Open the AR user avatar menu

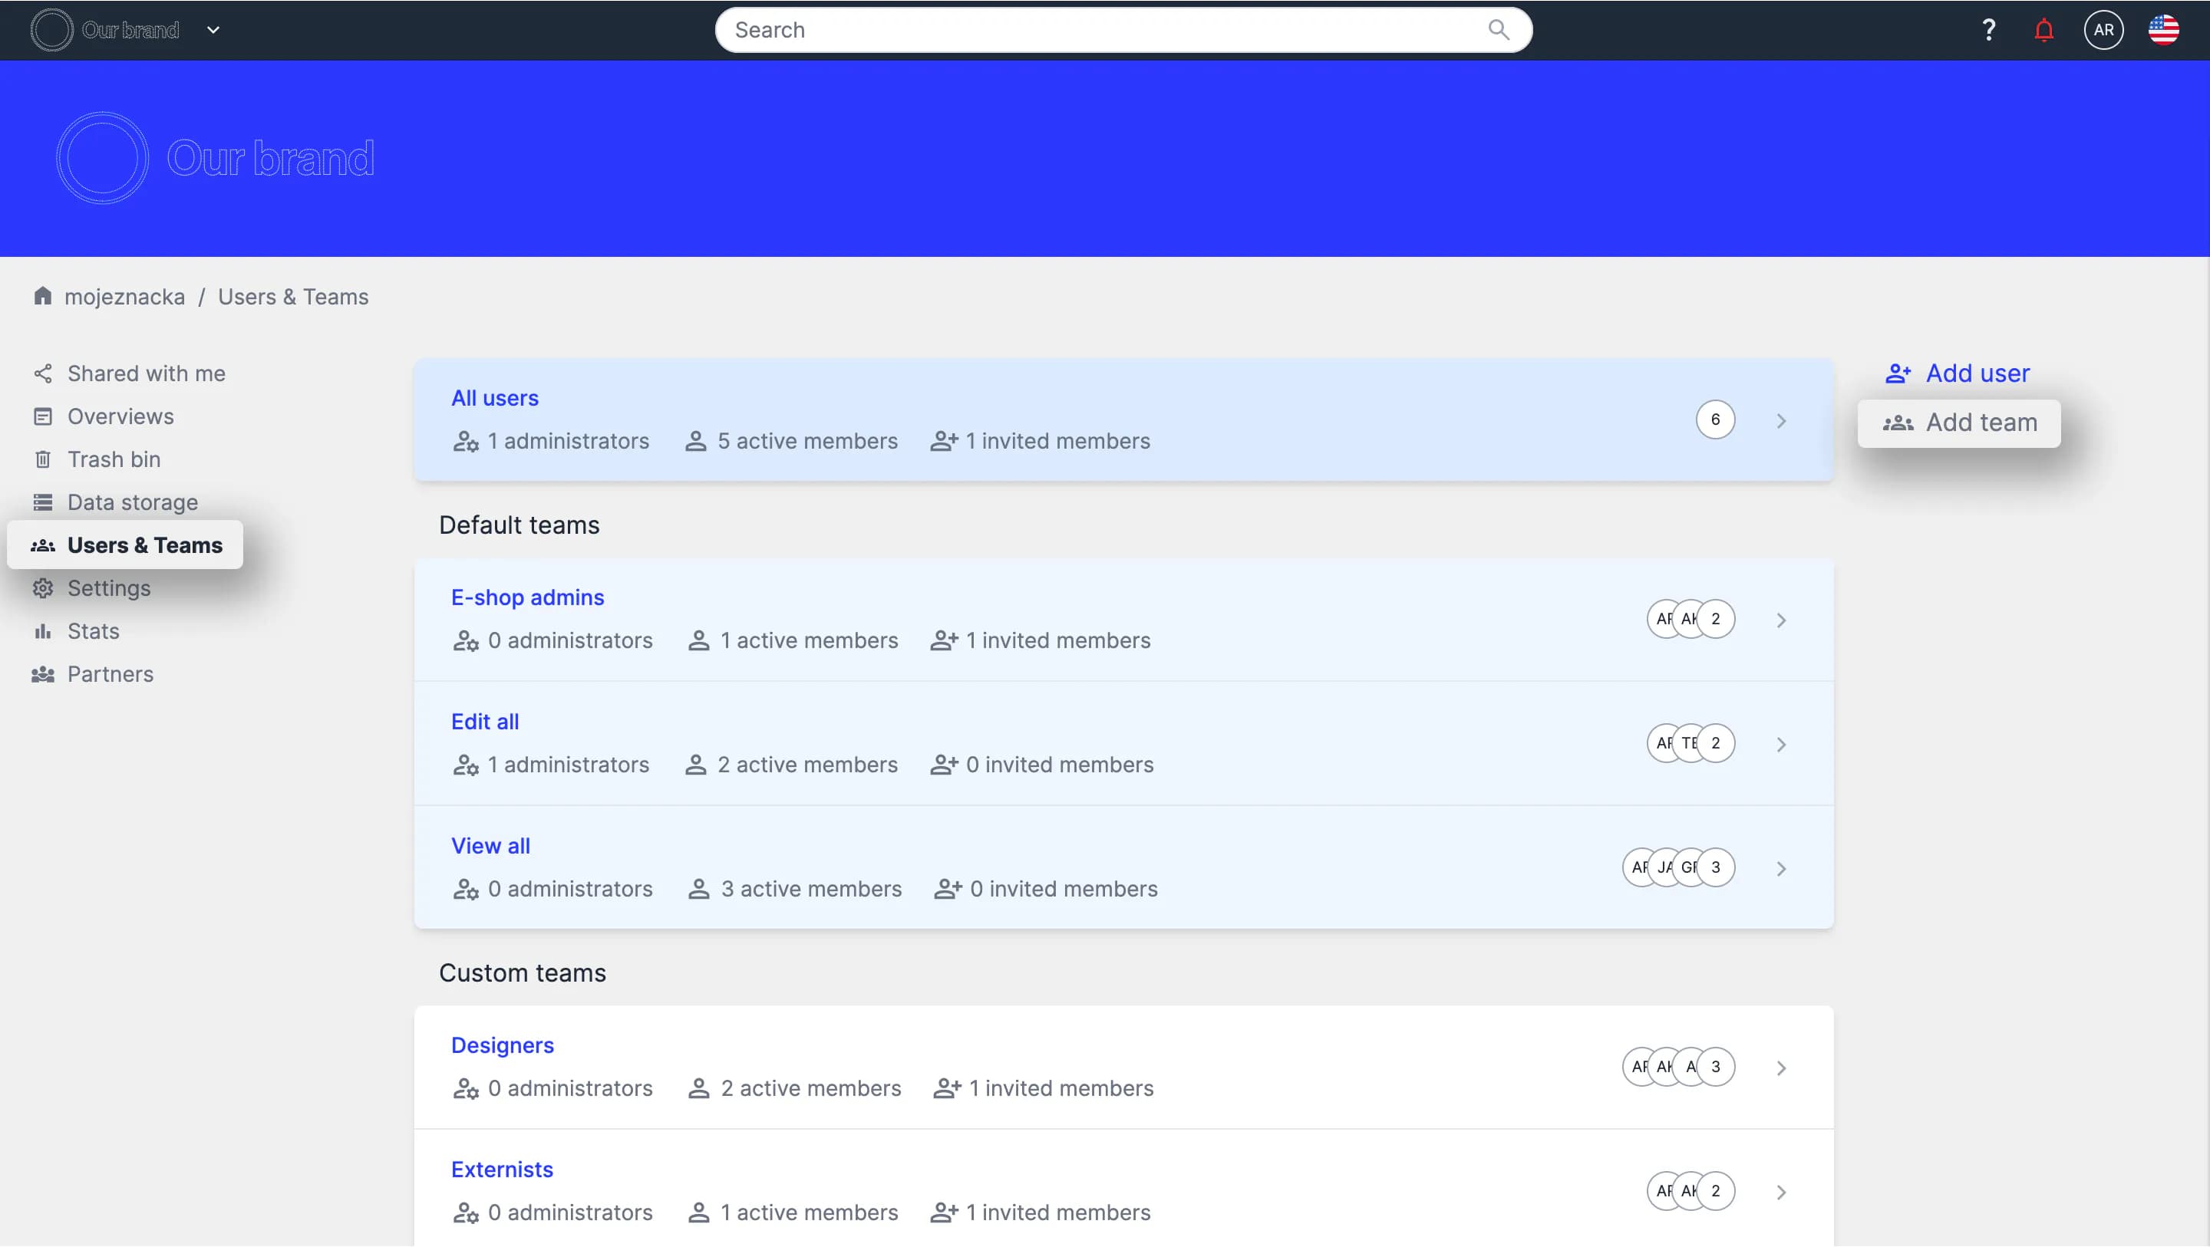(2103, 30)
